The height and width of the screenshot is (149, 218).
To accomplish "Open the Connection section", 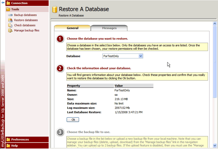I will coord(27,3).
